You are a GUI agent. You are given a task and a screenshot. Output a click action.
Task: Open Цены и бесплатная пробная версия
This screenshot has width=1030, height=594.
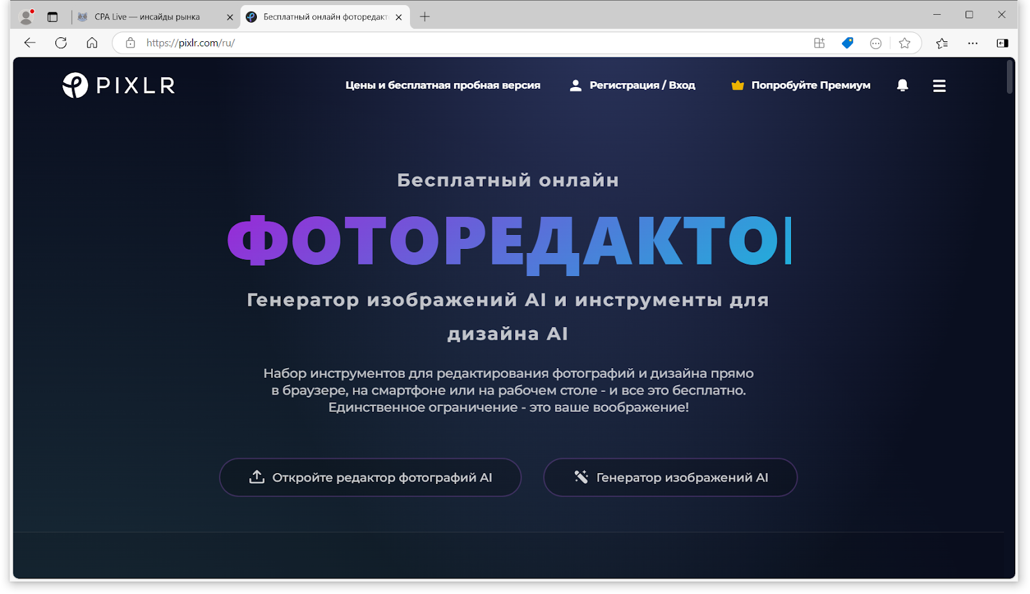click(443, 86)
